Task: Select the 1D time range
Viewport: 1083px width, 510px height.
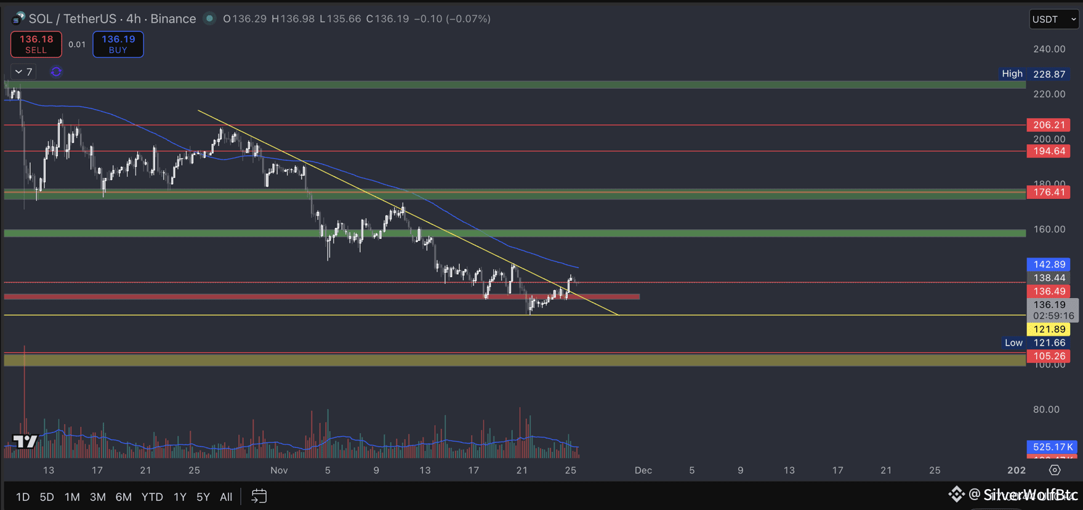Action: 23,496
